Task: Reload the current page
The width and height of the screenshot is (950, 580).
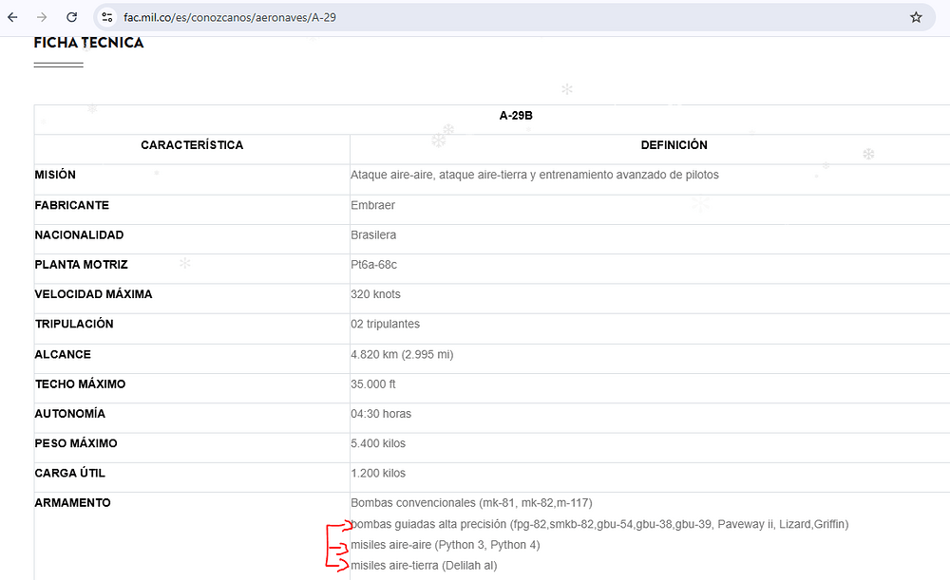Action: [x=72, y=17]
